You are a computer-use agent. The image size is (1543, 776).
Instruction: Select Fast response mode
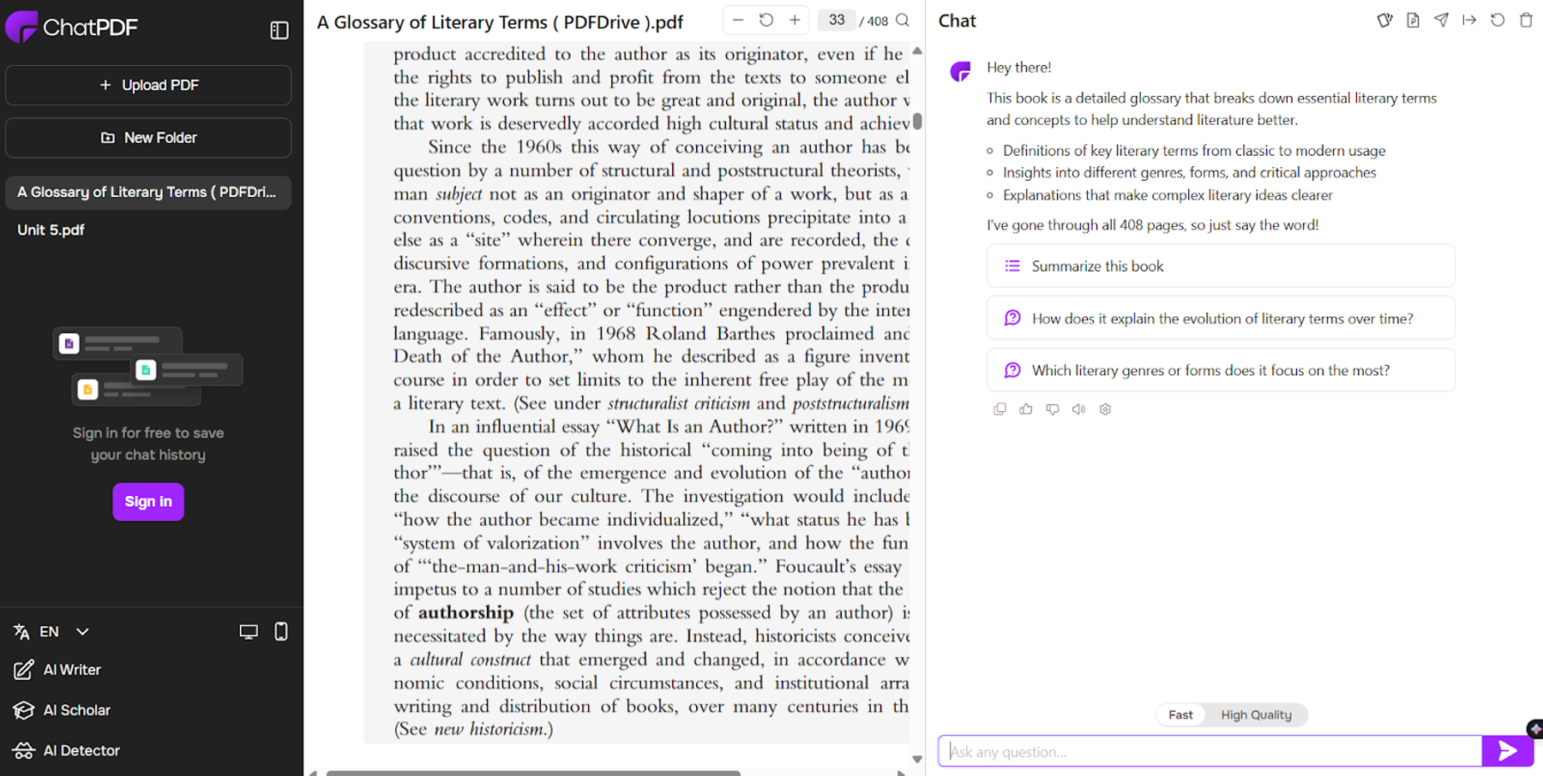pyautogui.click(x=1180, y=715)
